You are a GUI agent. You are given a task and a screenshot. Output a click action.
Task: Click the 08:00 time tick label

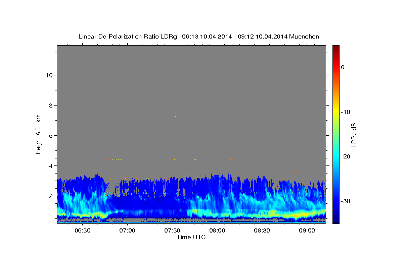click(x=217, y=231)
